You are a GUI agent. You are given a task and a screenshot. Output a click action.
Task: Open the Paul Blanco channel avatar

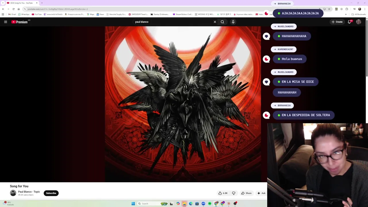tap(13, 193)
